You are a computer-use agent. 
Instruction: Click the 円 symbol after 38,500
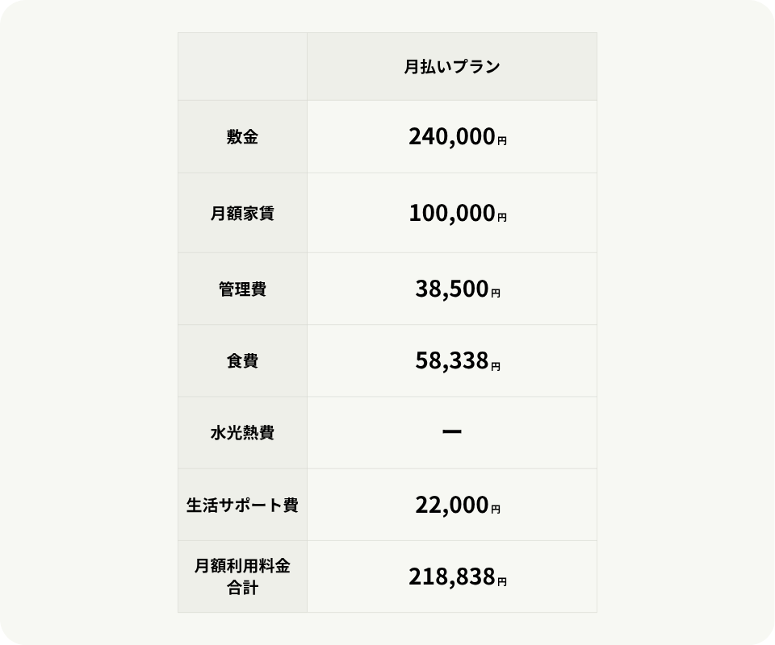(496, 293)
